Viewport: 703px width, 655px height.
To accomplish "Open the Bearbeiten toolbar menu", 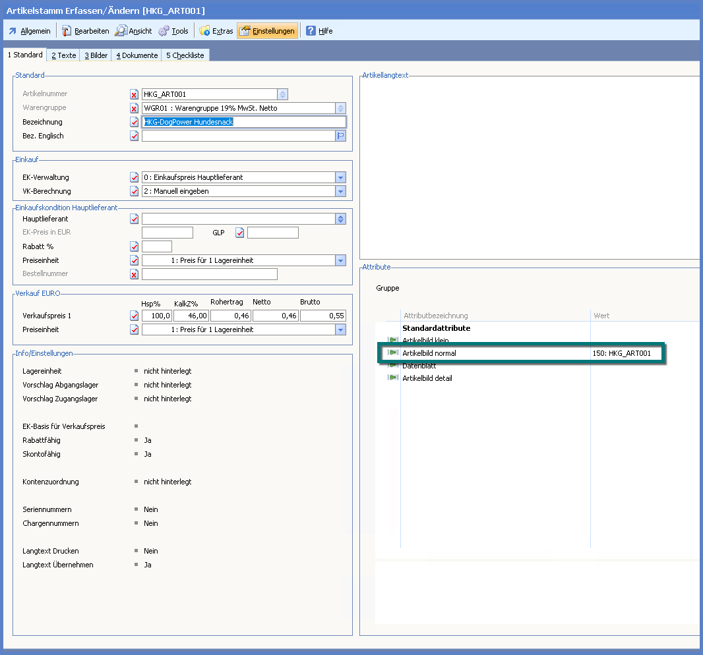I will tap(85, 31).
